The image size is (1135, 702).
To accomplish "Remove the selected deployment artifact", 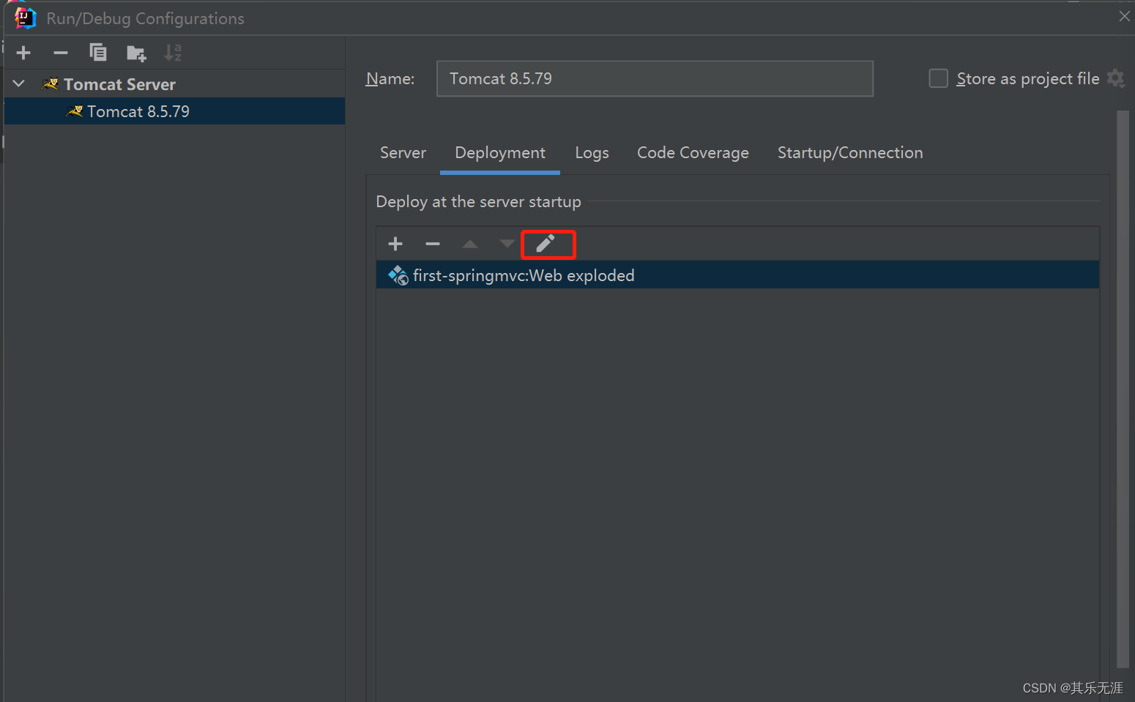I will (432, 243).
